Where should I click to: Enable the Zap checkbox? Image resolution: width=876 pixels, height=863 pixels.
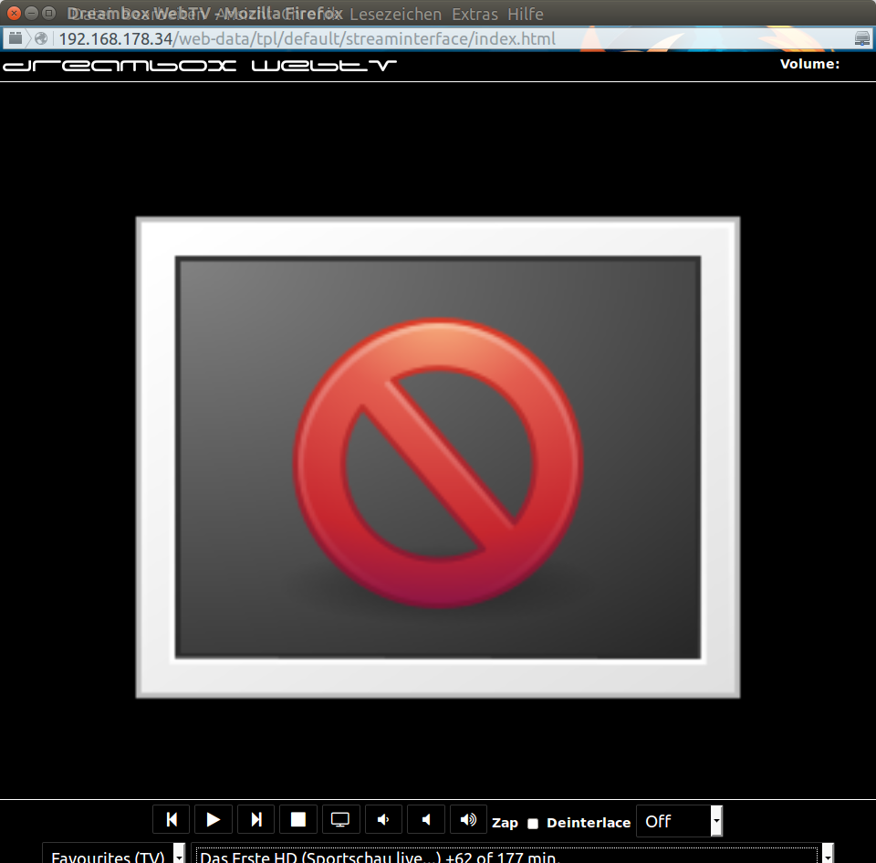[x=533, y=824]
